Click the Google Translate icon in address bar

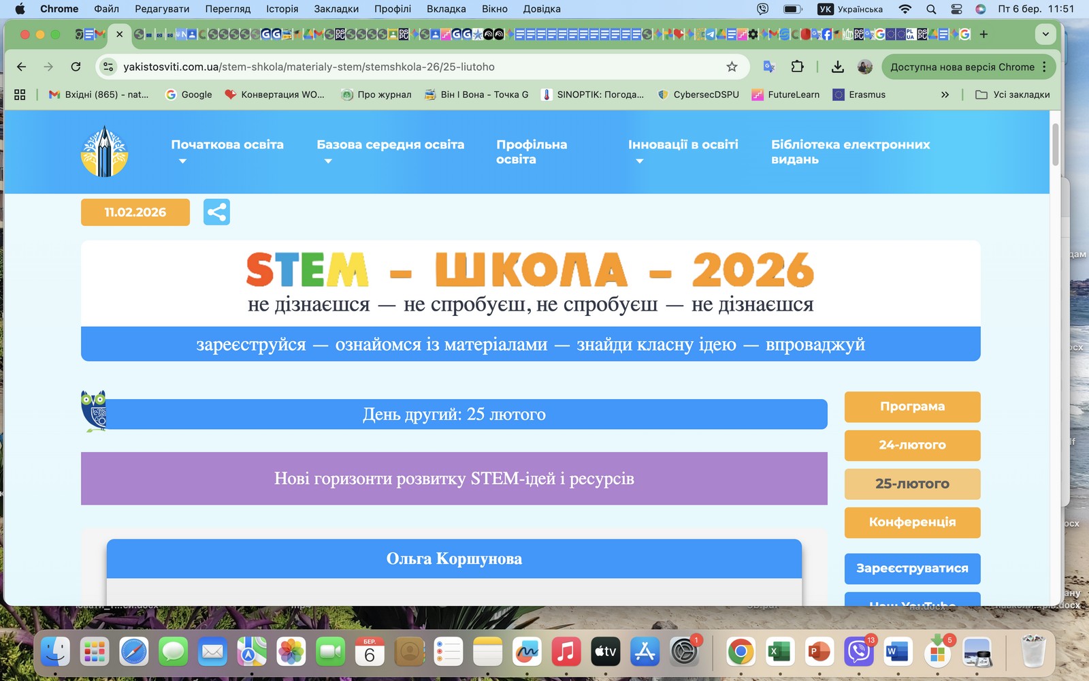click(769, 67)
